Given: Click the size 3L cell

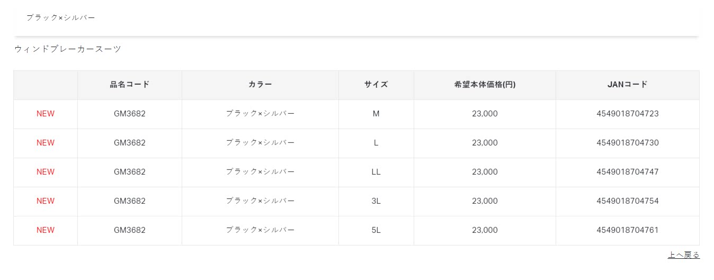Looking at the screenshot, I should 376,201.
